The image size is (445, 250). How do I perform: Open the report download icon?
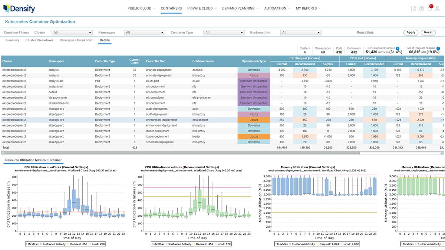(x=413, y=9)
